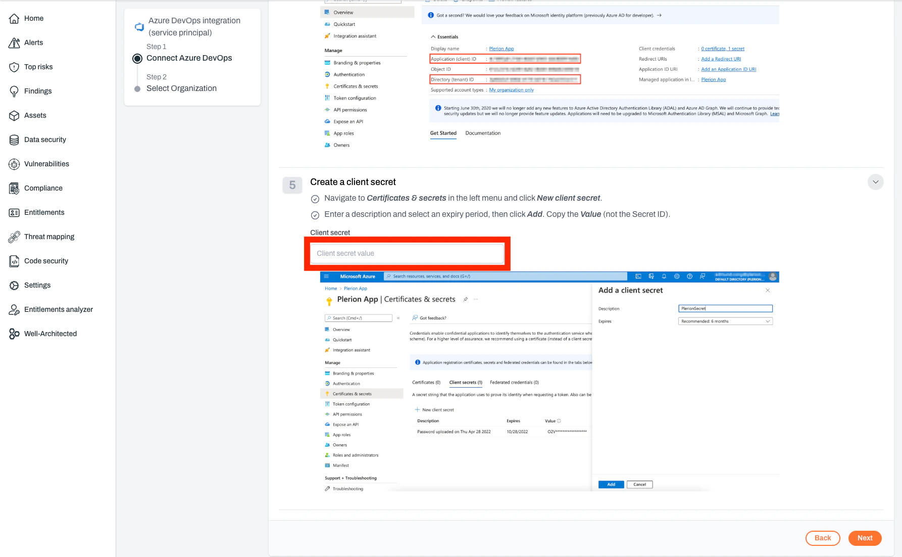Open the Alerts section
902x557 pixels.
[33, 42]
